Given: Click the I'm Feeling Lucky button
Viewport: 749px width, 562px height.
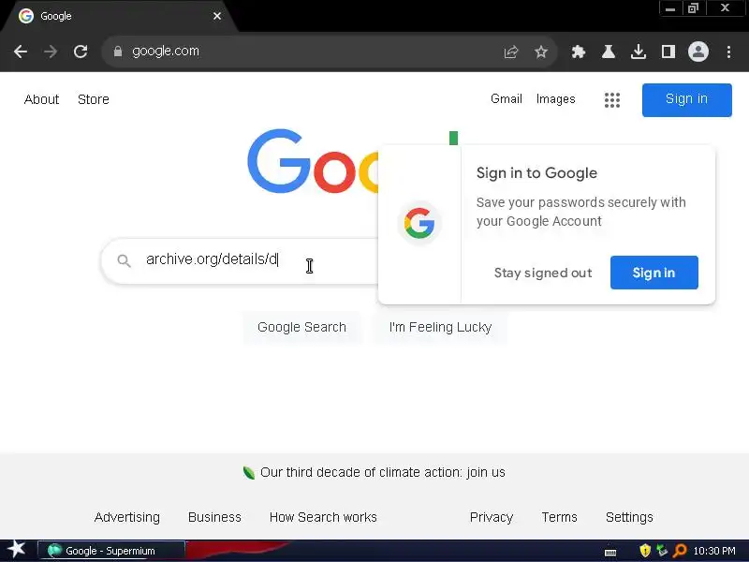Looking at the screenshot, I should coord(440,327).
